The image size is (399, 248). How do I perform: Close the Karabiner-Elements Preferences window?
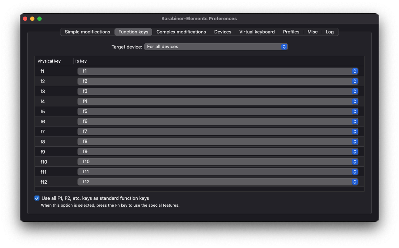pos(25,19)
